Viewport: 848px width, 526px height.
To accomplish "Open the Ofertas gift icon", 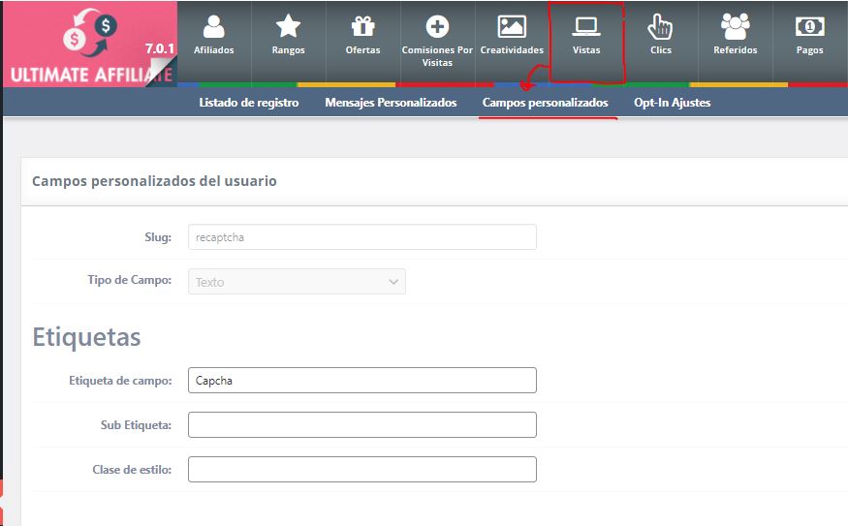I will (362, 27).
